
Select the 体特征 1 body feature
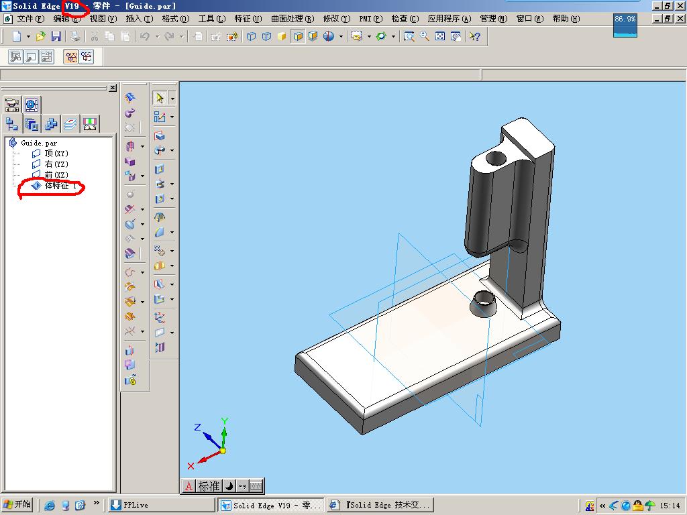coord(60,186)
